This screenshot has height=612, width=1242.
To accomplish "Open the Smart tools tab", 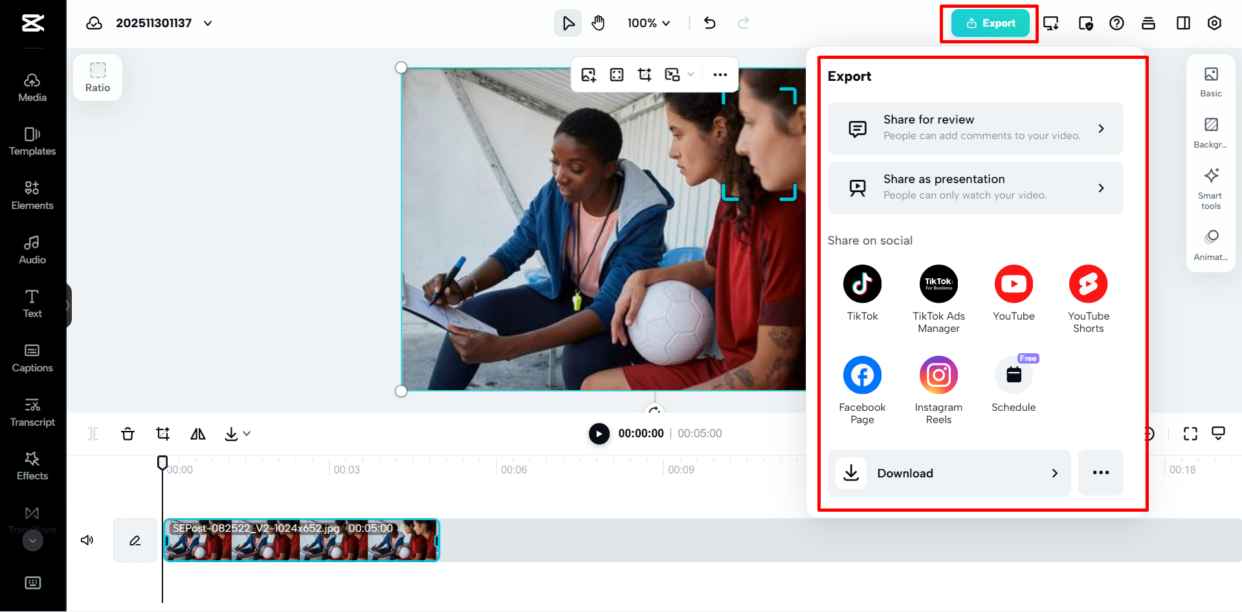I will (x=1211, y=189).
